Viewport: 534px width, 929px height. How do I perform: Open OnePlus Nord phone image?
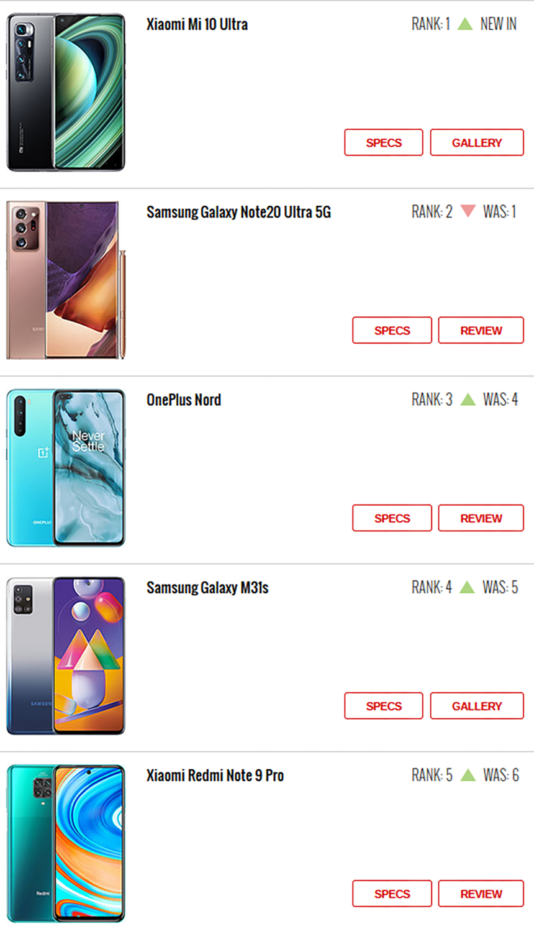[x=66, y=468]
